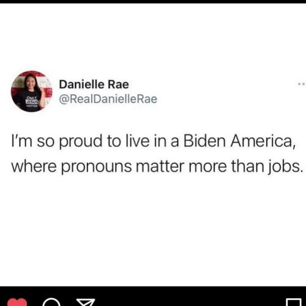The width and height of the screenshot is (306, 306).
Task: Click the word "jobs." ending the tweet
Action: tap(286, 166)
